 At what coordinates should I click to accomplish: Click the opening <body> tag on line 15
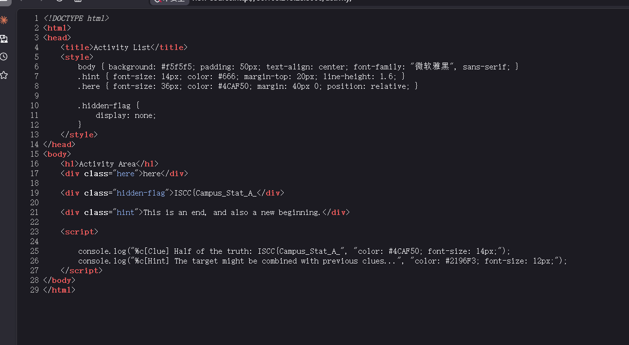tap(57, 154)
